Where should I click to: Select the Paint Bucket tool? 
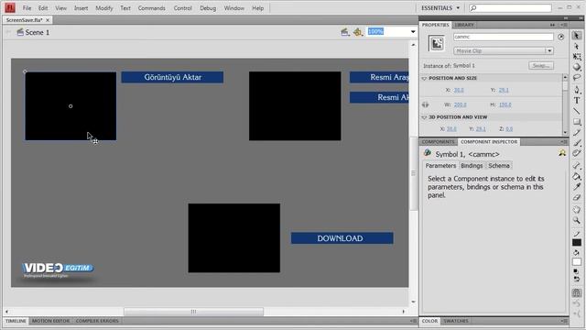click(x=577, y=176)
